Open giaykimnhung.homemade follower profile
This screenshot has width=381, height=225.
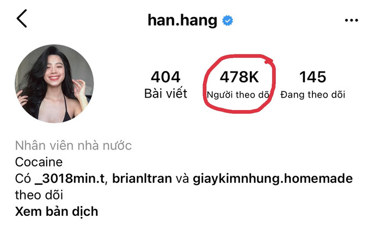coord(273,179)
